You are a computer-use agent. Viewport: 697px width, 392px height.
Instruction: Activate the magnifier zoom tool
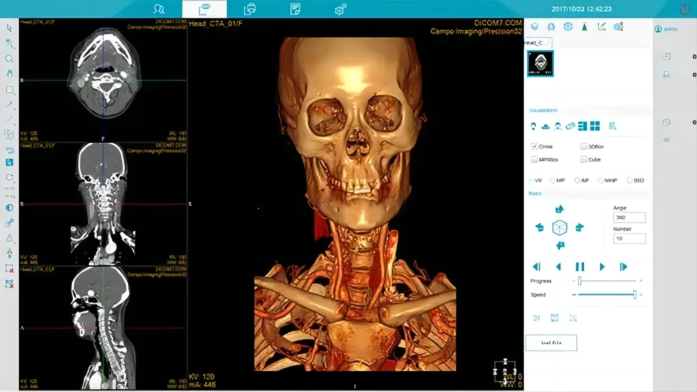click(9, 59)
